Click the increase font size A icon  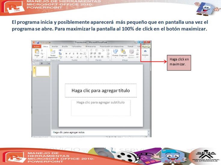pos(78,57)
